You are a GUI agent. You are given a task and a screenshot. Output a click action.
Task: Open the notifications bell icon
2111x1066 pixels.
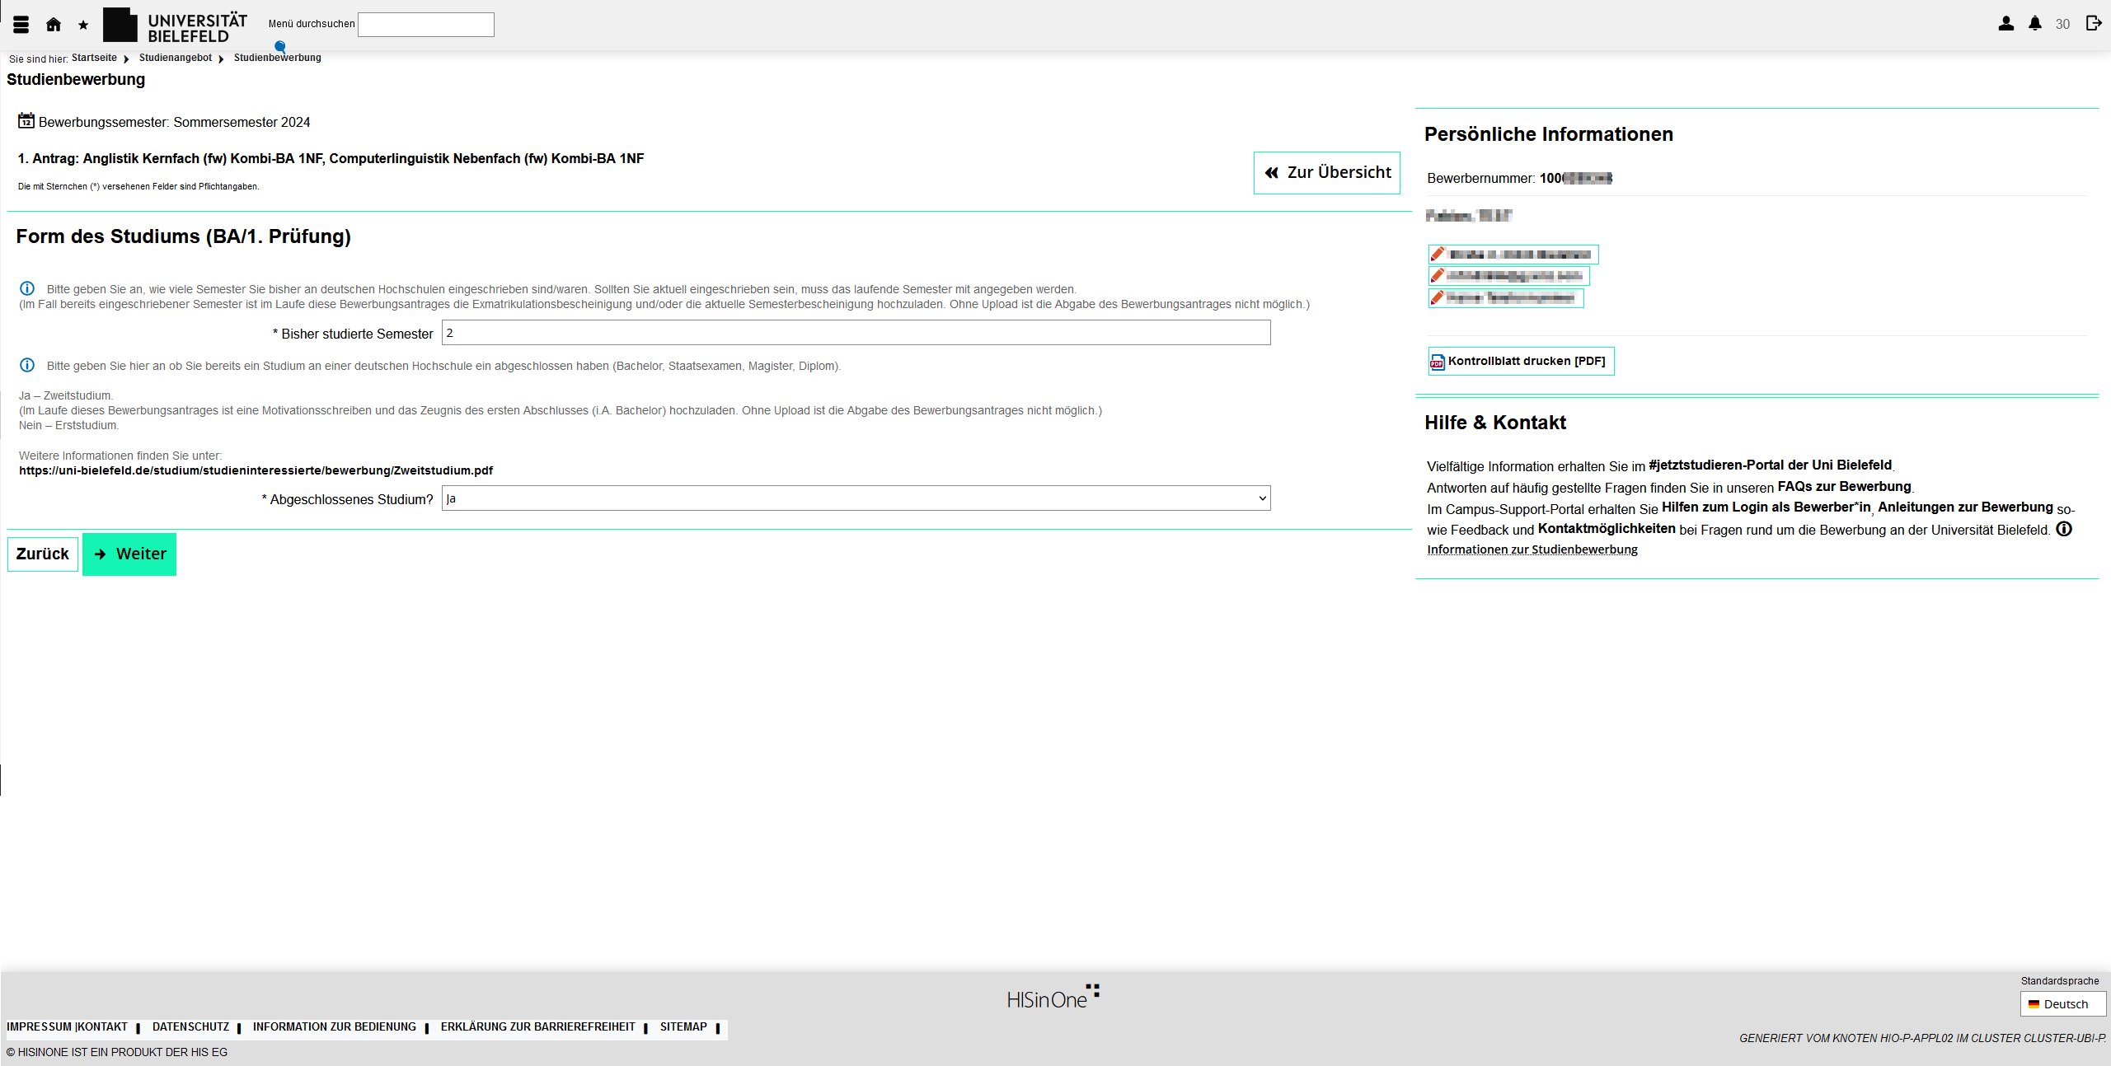tap(2035, 24)
